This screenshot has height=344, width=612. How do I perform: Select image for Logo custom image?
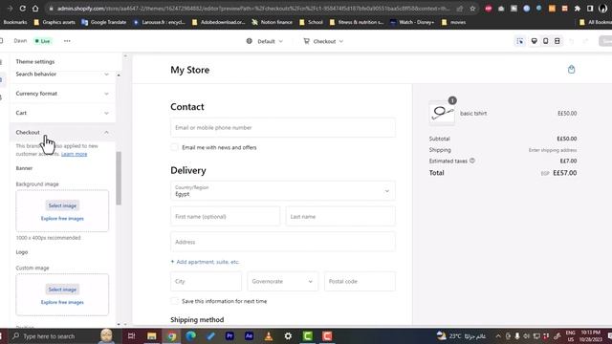click(62, 290)
